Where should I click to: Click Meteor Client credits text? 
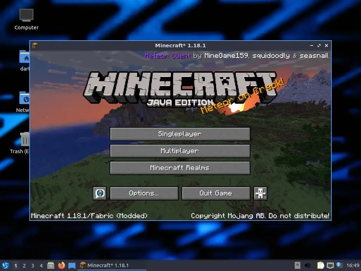(x=237, y=55)
